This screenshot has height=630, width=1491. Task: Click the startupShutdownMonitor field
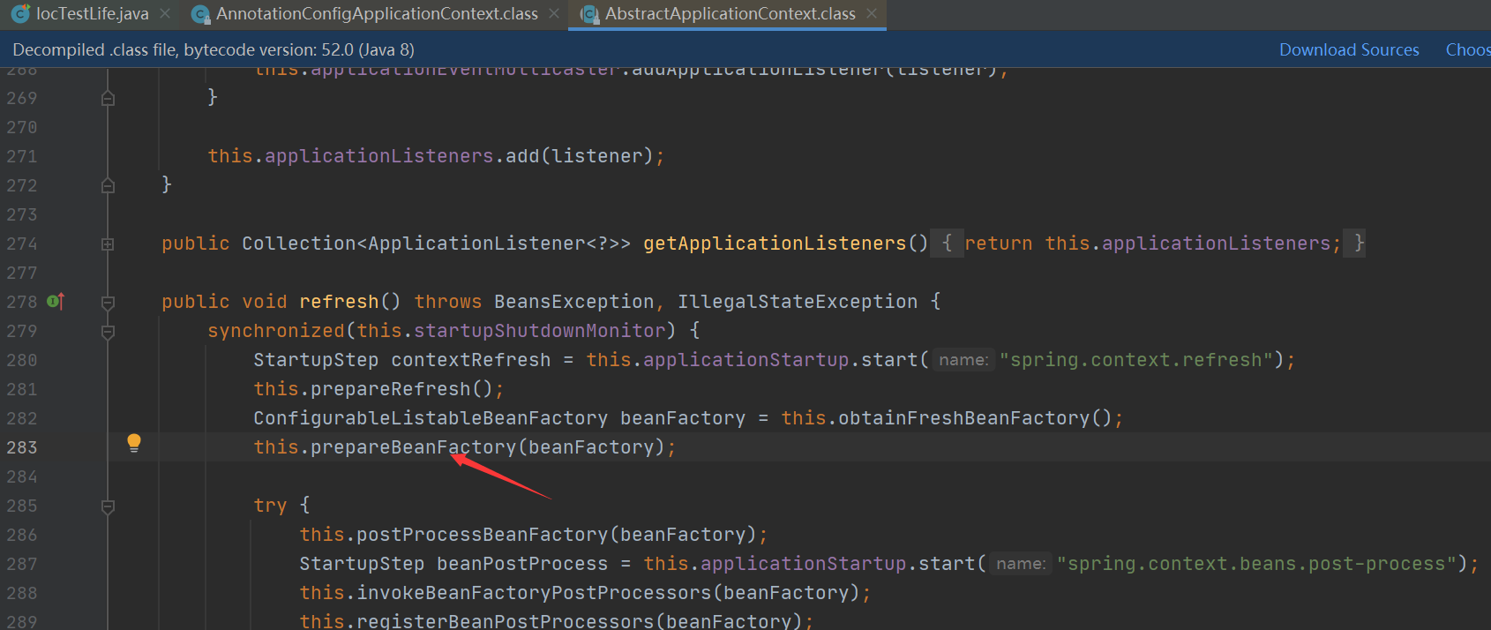(540, 331)
